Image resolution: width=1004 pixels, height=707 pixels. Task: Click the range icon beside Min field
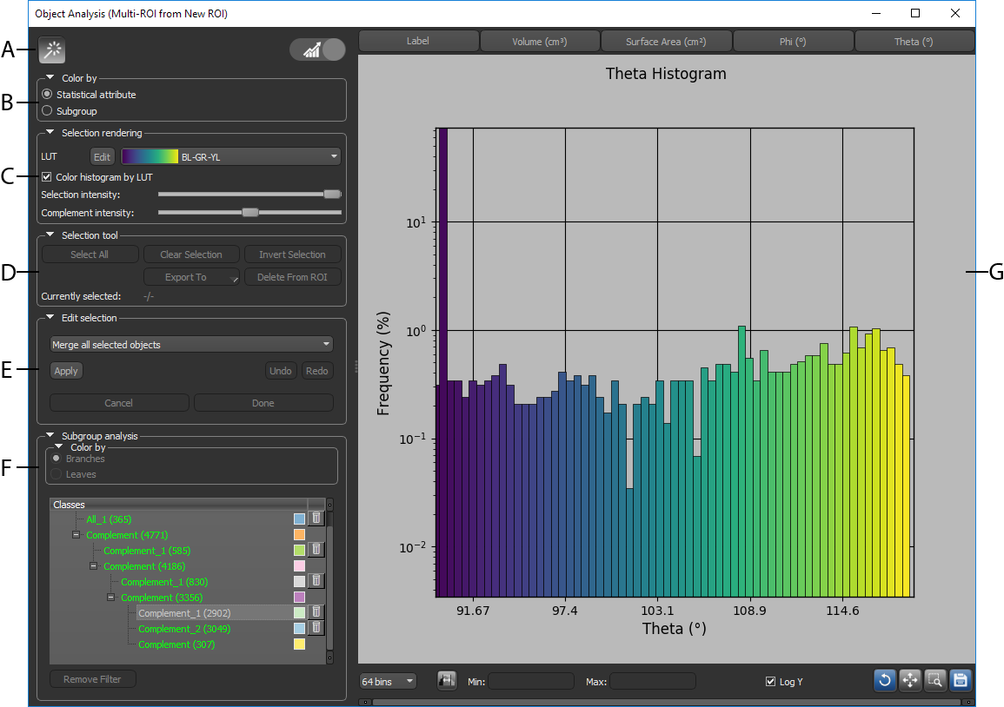(x=448, y=681)
